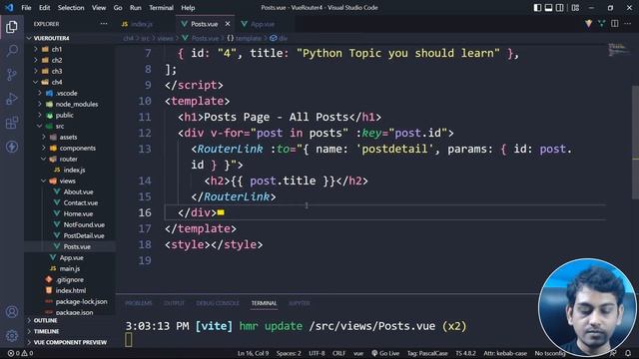Open customize layout icon
639x359 pixels.
click(x=575, y=8)
